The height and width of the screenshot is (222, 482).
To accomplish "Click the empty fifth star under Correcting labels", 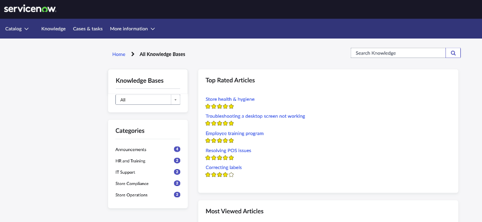I will pyautogui.click(x=231, y=175).
